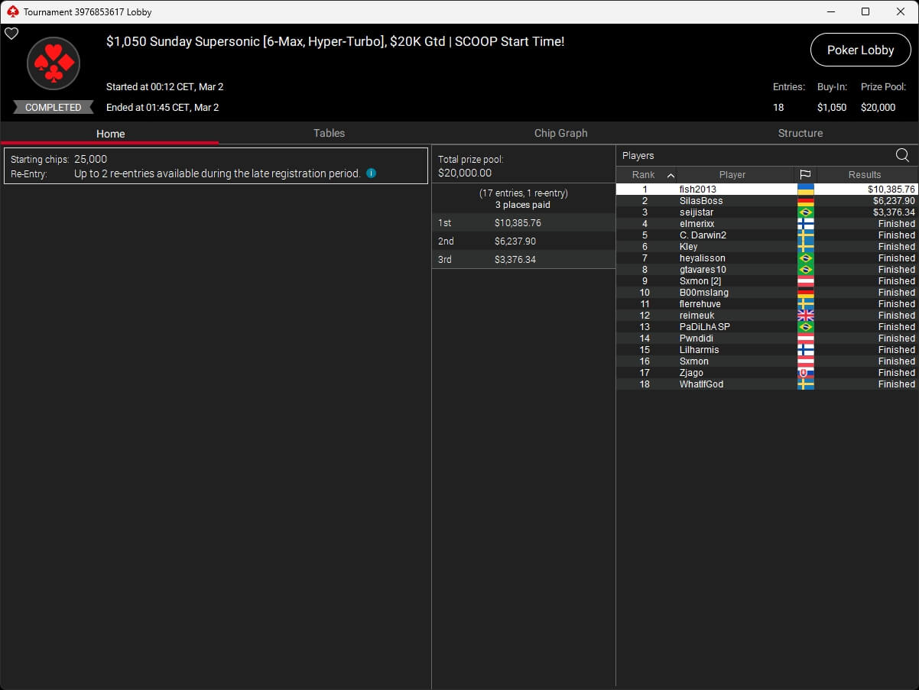Select player SilasBoss in the list
919x690 pixels.
point(700,201)
